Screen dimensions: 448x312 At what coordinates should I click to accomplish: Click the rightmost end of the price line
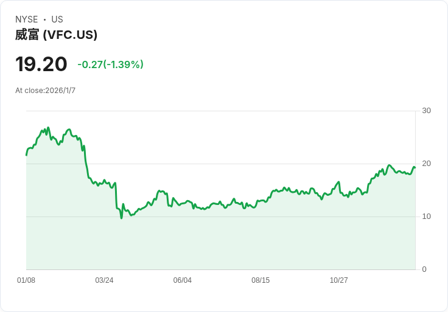pyautogui.click(x=415, y=167)
